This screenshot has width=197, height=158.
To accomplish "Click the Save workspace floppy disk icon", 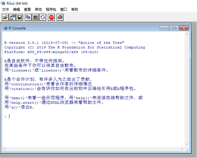I will pyautogui.click(x=20, y=17).
